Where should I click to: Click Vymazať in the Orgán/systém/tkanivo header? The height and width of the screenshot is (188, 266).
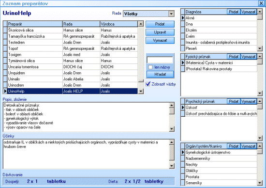[x=249, y=146]
